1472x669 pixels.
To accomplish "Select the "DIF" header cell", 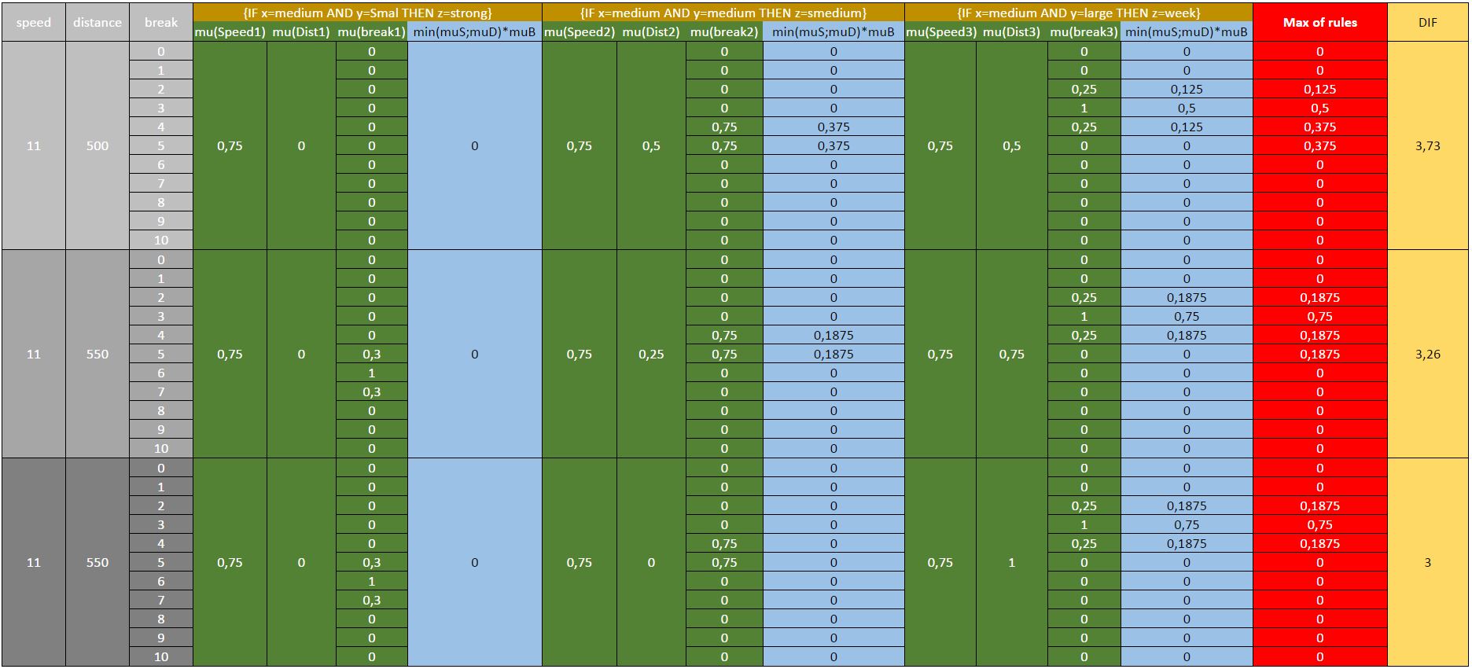I will tap(1427, 22).
